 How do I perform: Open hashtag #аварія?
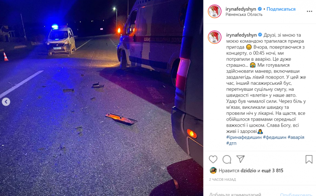pos(296,137)
